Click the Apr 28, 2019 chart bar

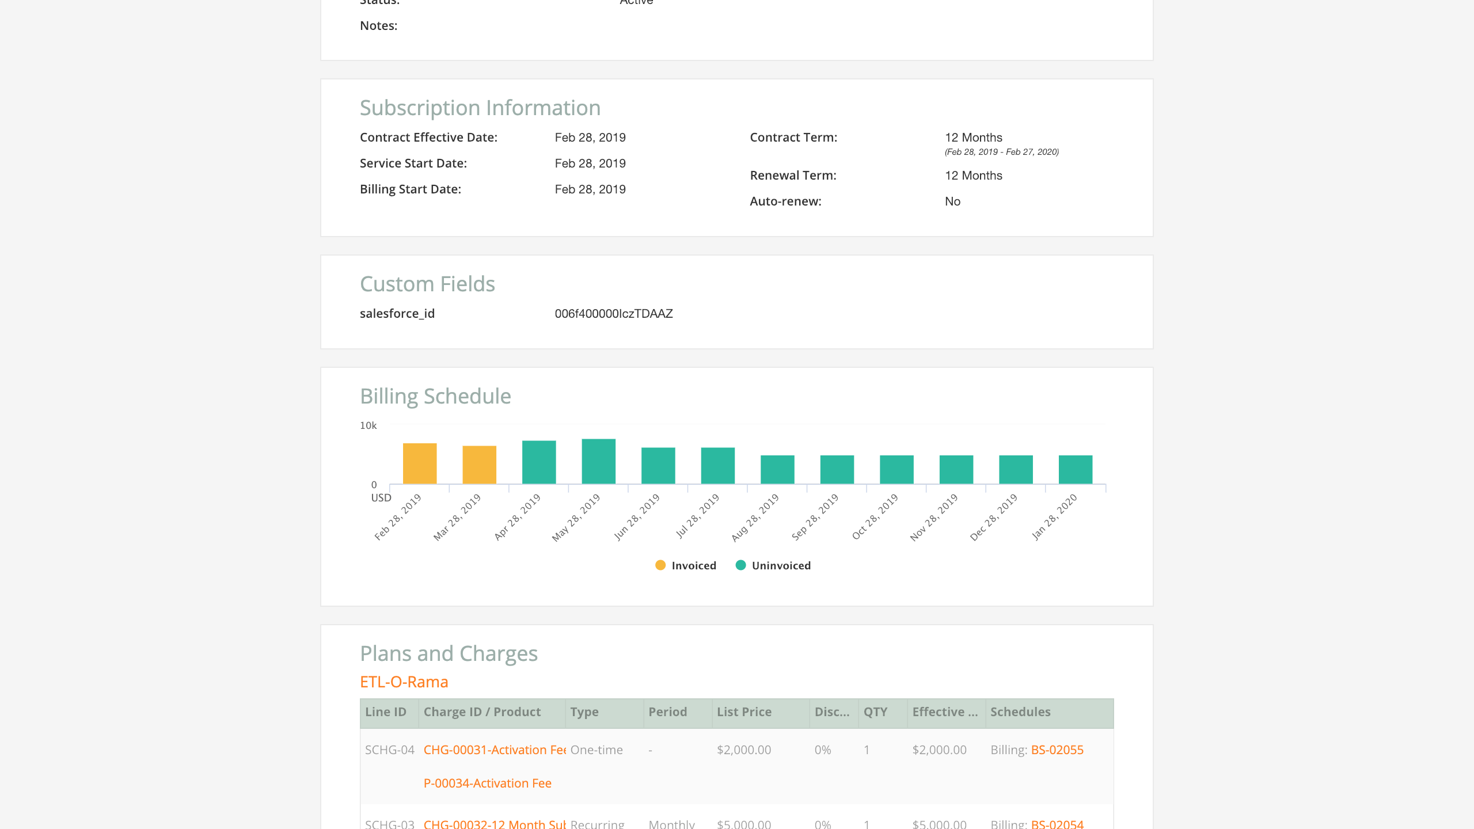[538, 462]
